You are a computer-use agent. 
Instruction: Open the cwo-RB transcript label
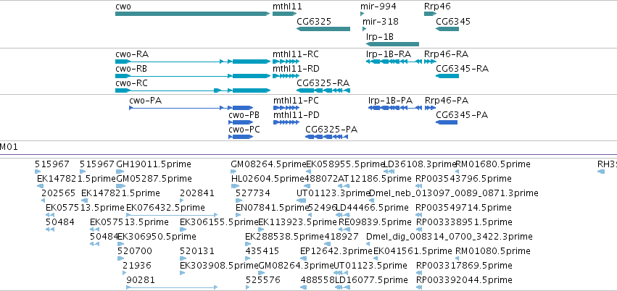(131, 69)
